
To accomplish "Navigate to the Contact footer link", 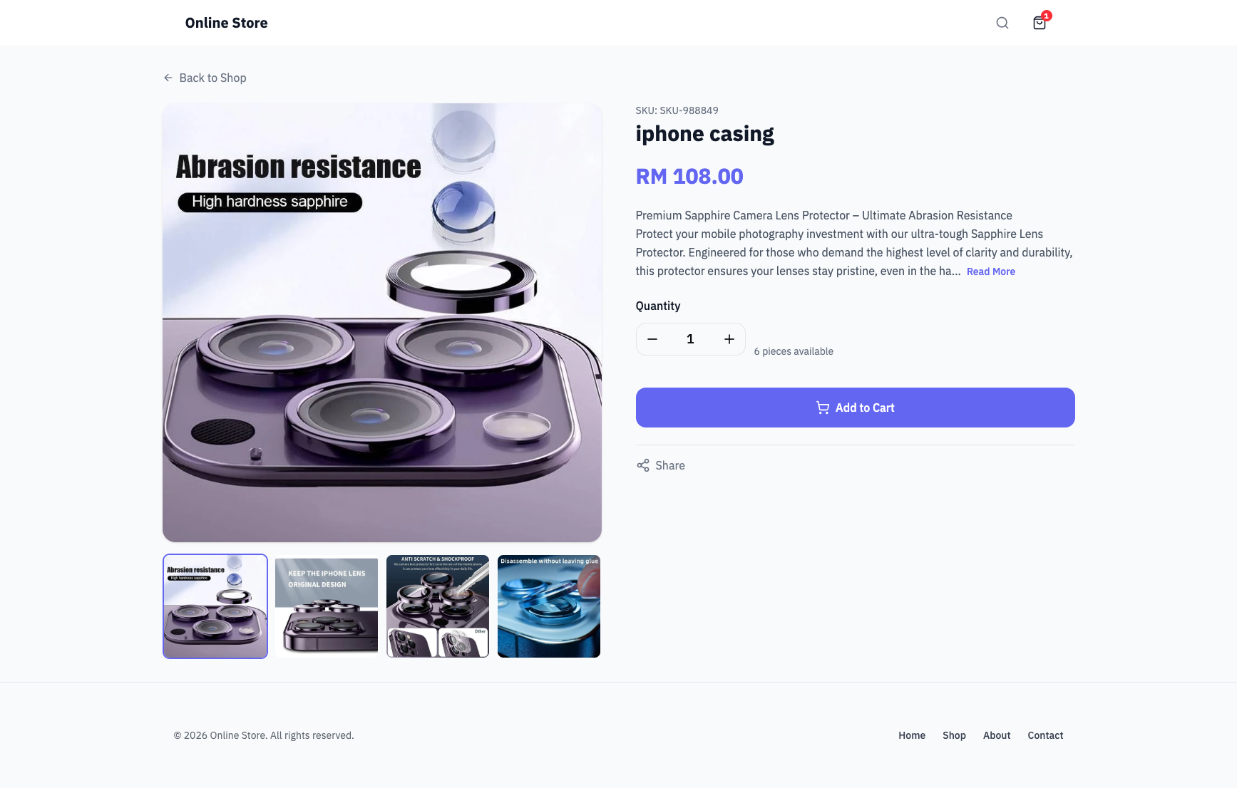I will (x=1045, y=735).
